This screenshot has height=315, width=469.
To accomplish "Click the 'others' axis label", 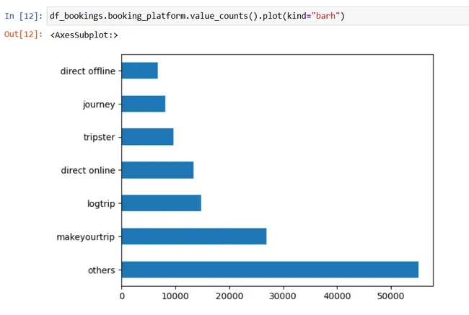I will click(x=102, y=270).
